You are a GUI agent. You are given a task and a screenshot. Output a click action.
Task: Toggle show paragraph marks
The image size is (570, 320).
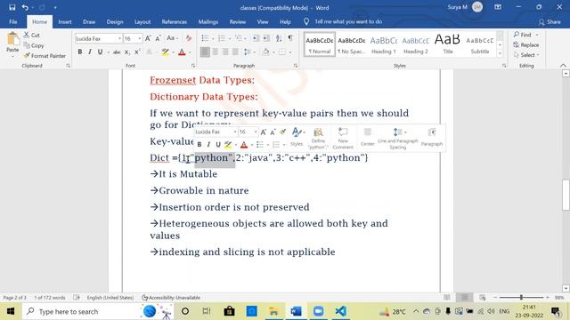pyautogui.click(x=290, y=38)
